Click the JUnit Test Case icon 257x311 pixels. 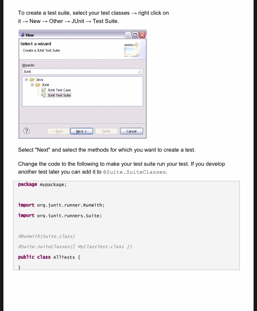click(x=44, y=90)
